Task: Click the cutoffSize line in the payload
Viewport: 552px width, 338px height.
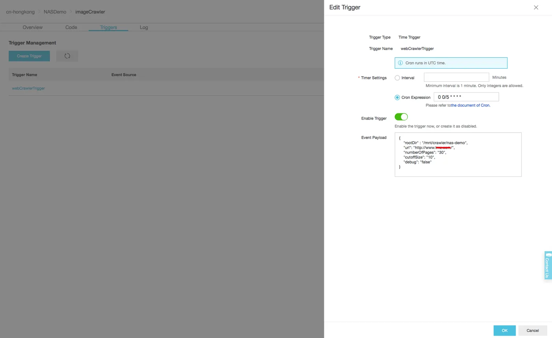Action: pyautogui.click(x=419, y=157)
